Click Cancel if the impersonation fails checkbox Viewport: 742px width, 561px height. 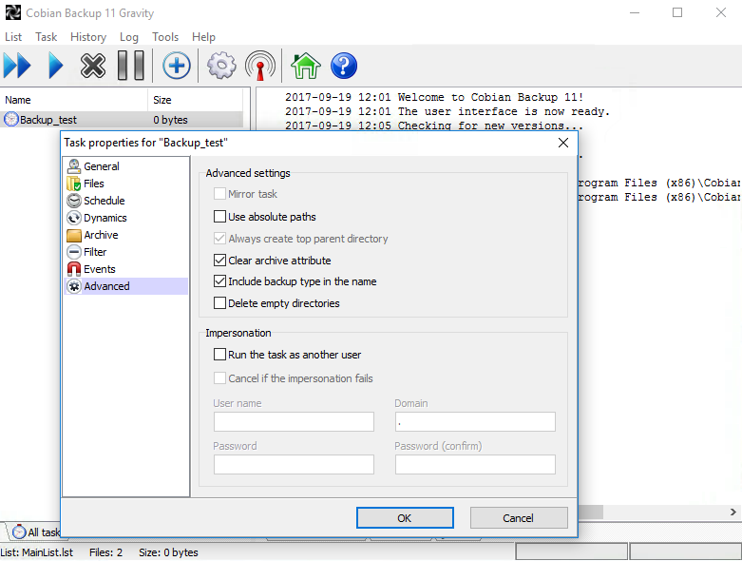(219, 377)
